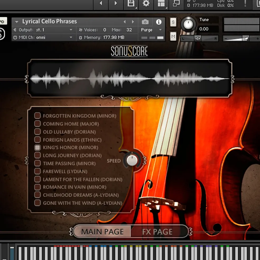Open the snapshot camera icon
This screenshot has width=260, height=260.
(x=145, y=22)
